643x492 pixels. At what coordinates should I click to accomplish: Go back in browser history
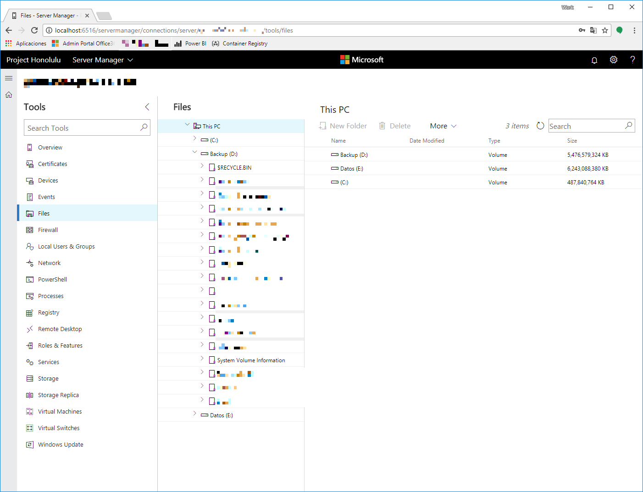9,30
